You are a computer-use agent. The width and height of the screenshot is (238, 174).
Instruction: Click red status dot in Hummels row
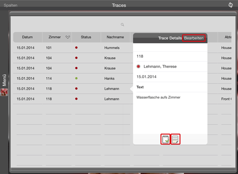pos(76,47)
